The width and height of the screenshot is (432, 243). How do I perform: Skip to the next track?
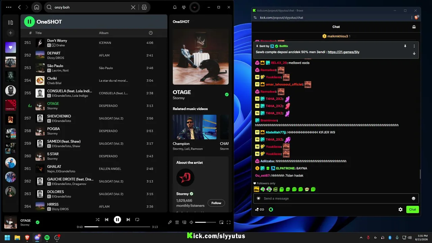(128, 220)
